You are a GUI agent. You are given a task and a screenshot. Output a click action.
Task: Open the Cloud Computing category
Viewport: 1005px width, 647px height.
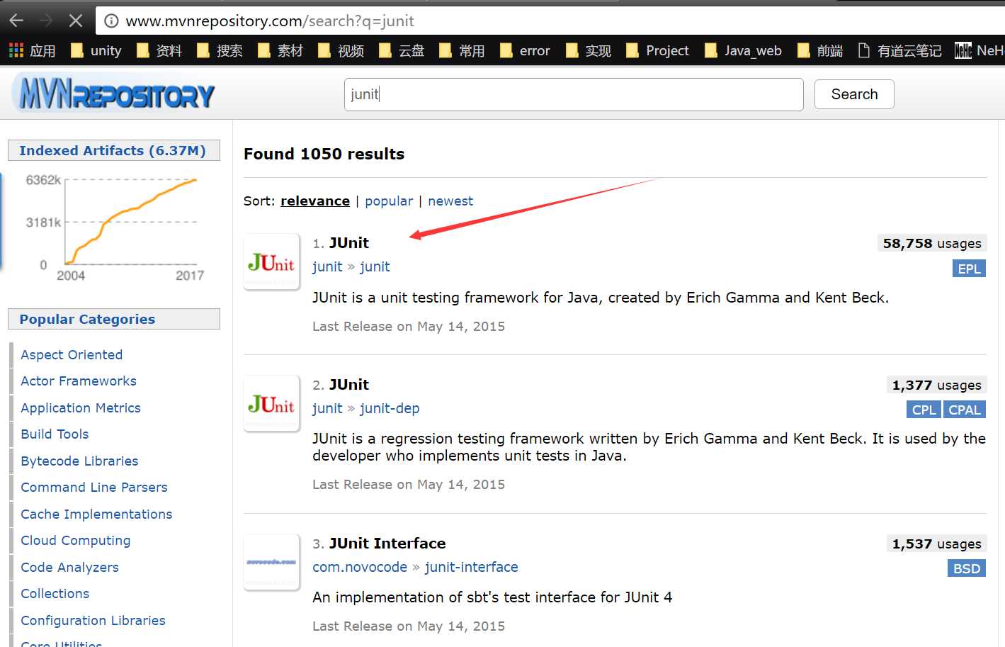[x=76, y=541]
